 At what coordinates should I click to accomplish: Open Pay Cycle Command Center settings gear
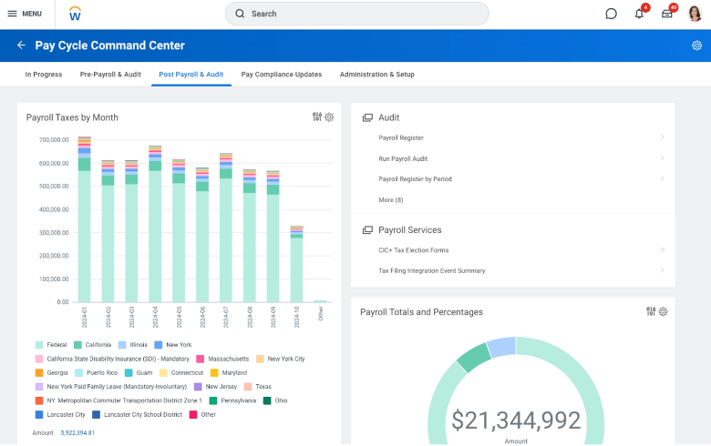(x=696, y=46)
